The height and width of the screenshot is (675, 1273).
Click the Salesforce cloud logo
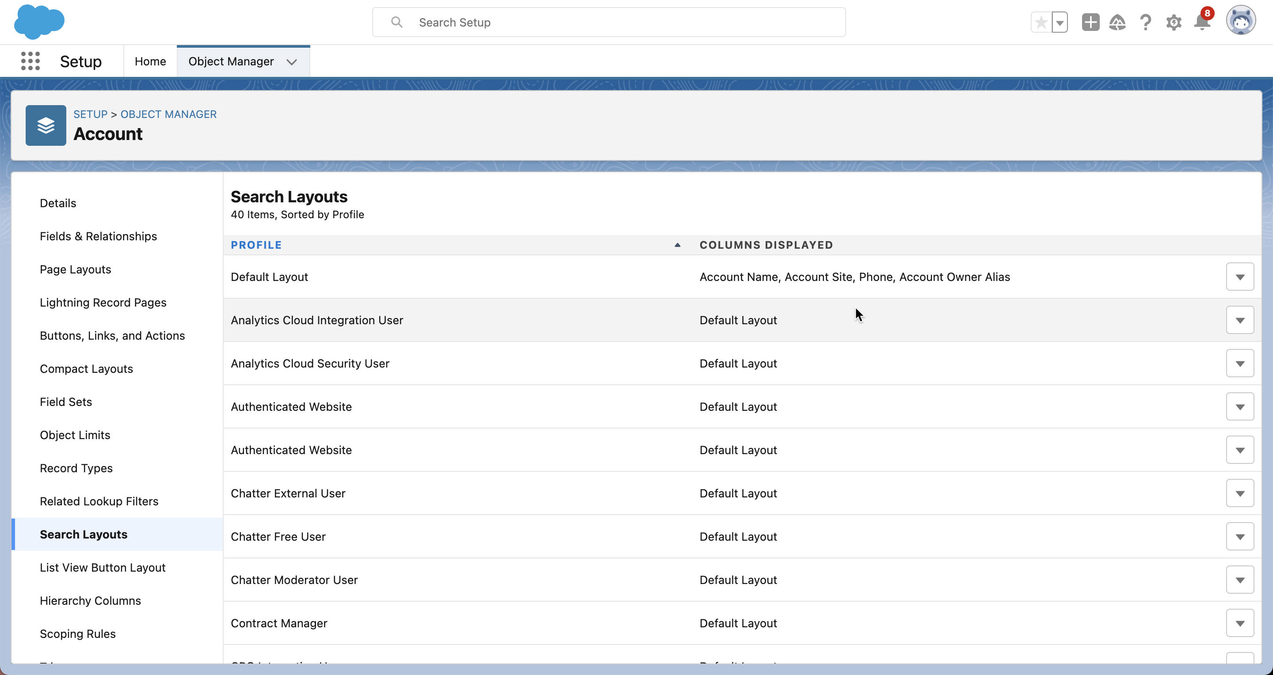point(39,22)
